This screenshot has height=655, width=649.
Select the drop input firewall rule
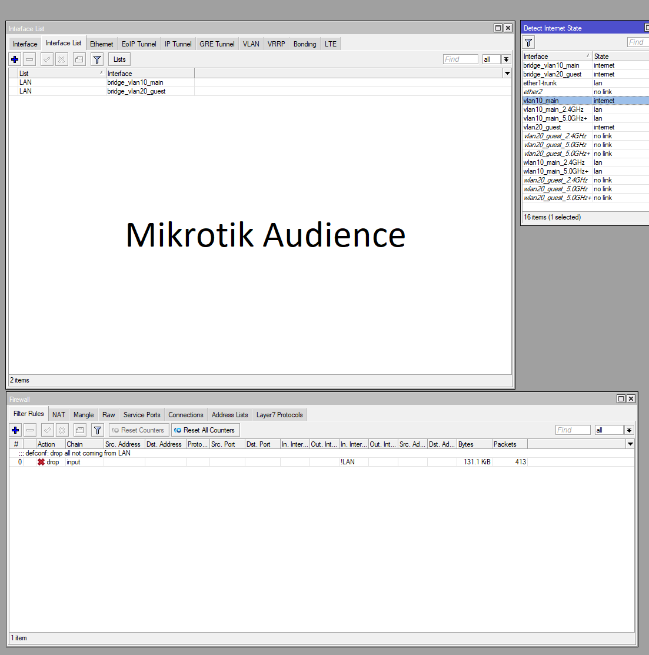(322, 462)
